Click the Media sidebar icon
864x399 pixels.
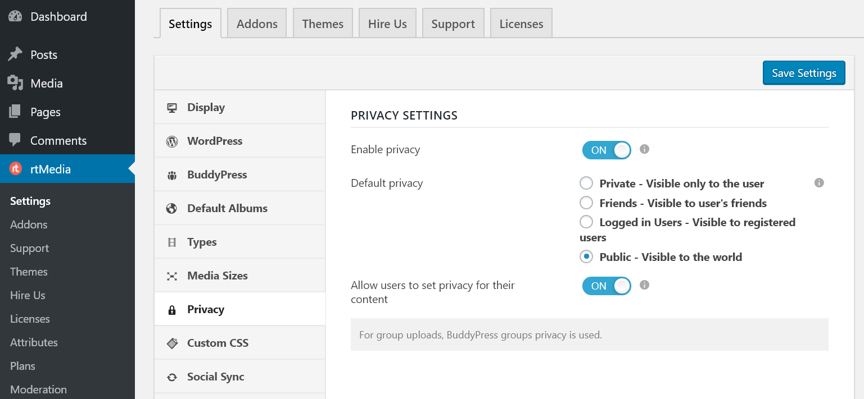click(x=15, y=83)
